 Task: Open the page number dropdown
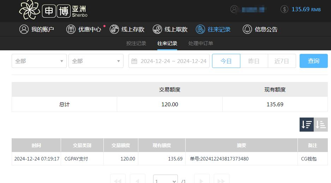point(165,181)
